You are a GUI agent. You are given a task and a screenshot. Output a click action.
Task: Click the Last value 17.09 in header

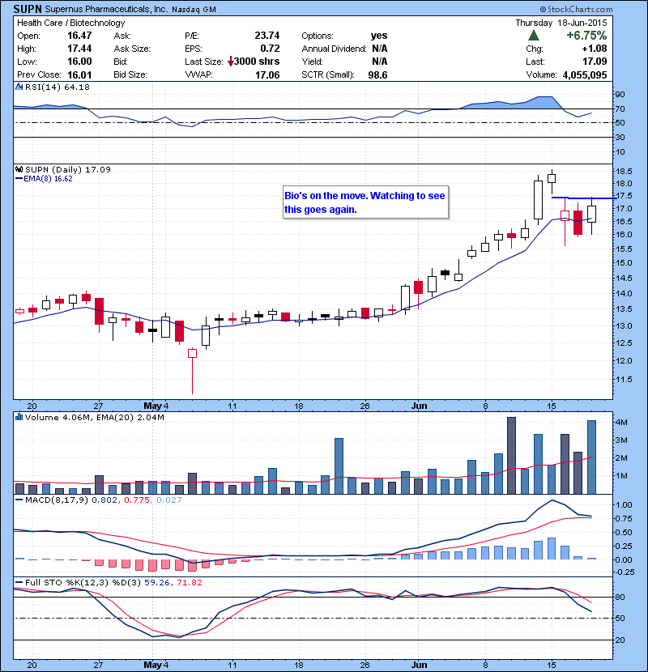click(595, 62)
